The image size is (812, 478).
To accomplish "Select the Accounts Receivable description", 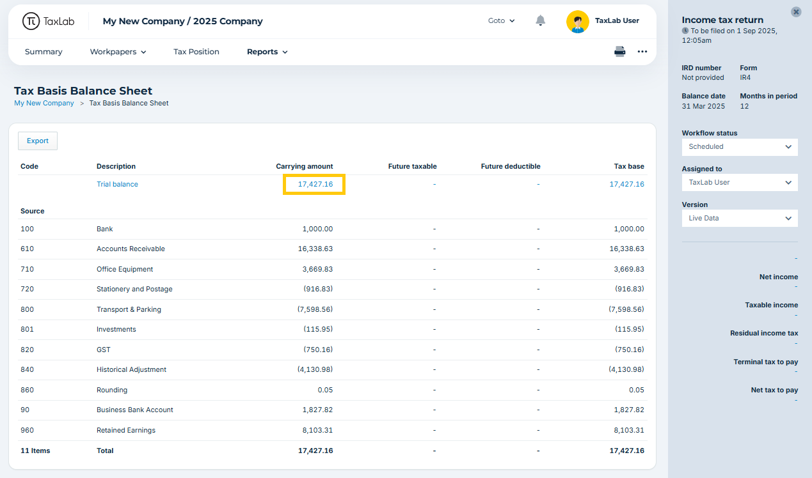I will [131, 249].
